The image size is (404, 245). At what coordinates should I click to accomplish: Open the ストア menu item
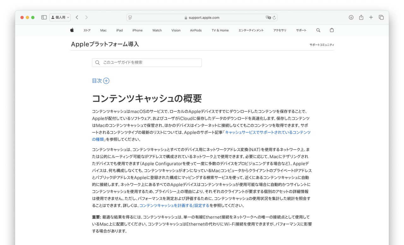coord(87,31)
